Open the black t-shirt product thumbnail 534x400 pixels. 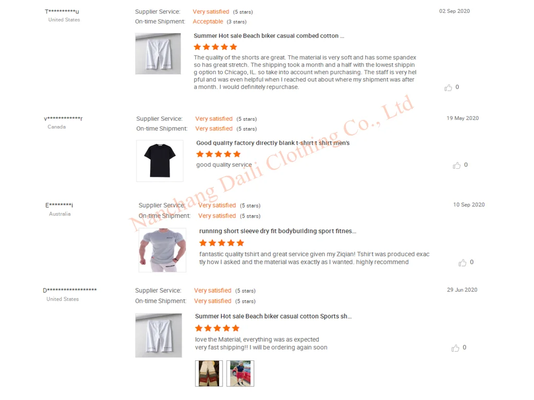pyautogui.click(x=160, y=161)
